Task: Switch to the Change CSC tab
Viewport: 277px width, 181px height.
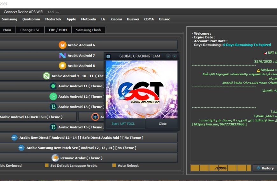Action: (x=30, y=30)
